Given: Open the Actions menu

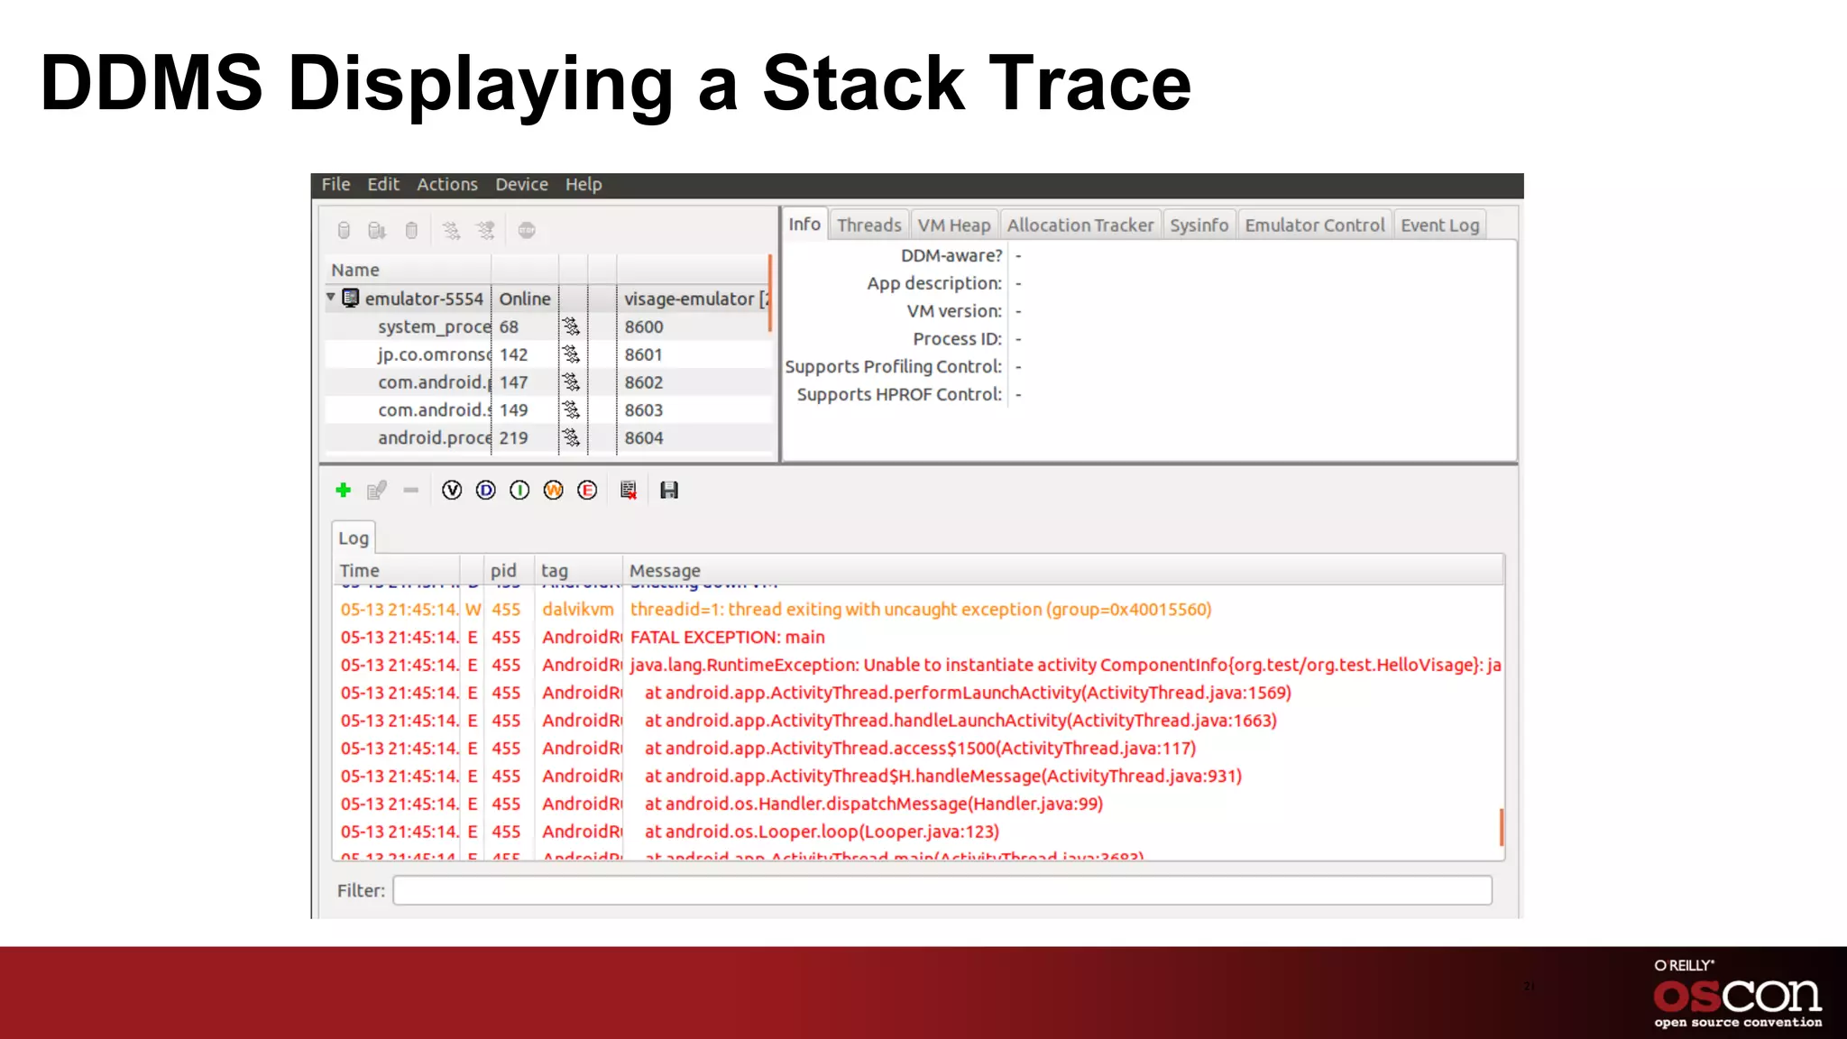Looking at the screenshot, I should click(447, 184).
